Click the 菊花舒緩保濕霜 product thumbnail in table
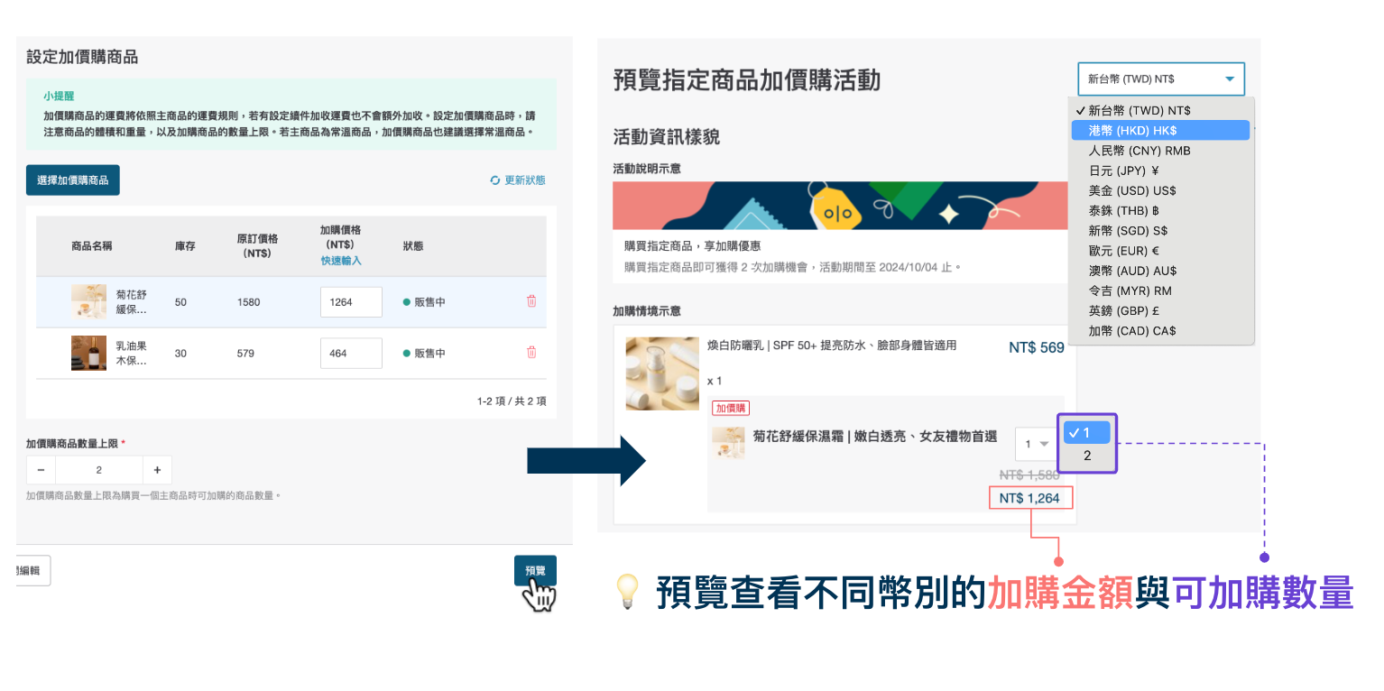This screenshot has width=1384, height=691. tap(88, 302)
